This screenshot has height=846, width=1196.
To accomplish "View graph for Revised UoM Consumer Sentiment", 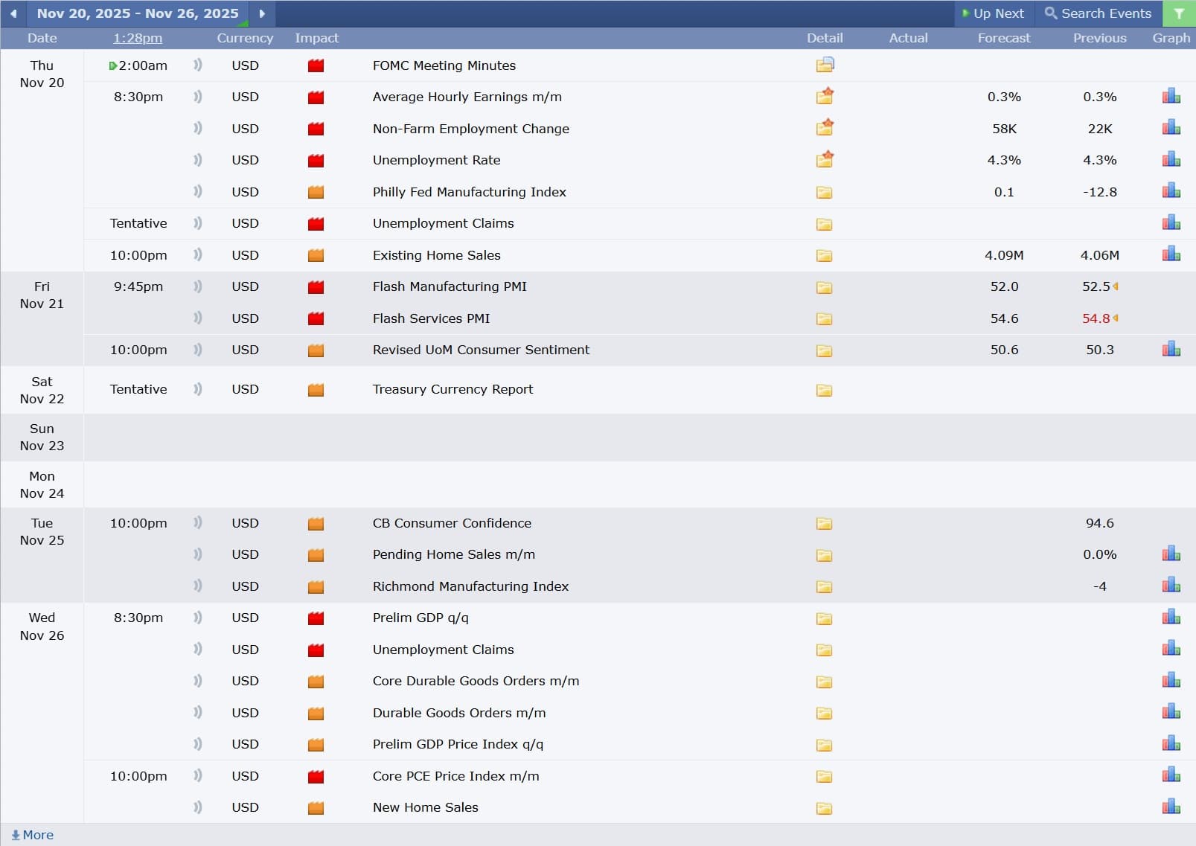I will click(x=1171, y=350).
